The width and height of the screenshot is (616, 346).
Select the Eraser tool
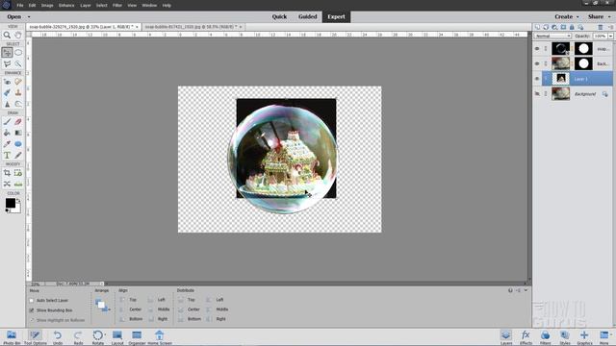[18, 122]
